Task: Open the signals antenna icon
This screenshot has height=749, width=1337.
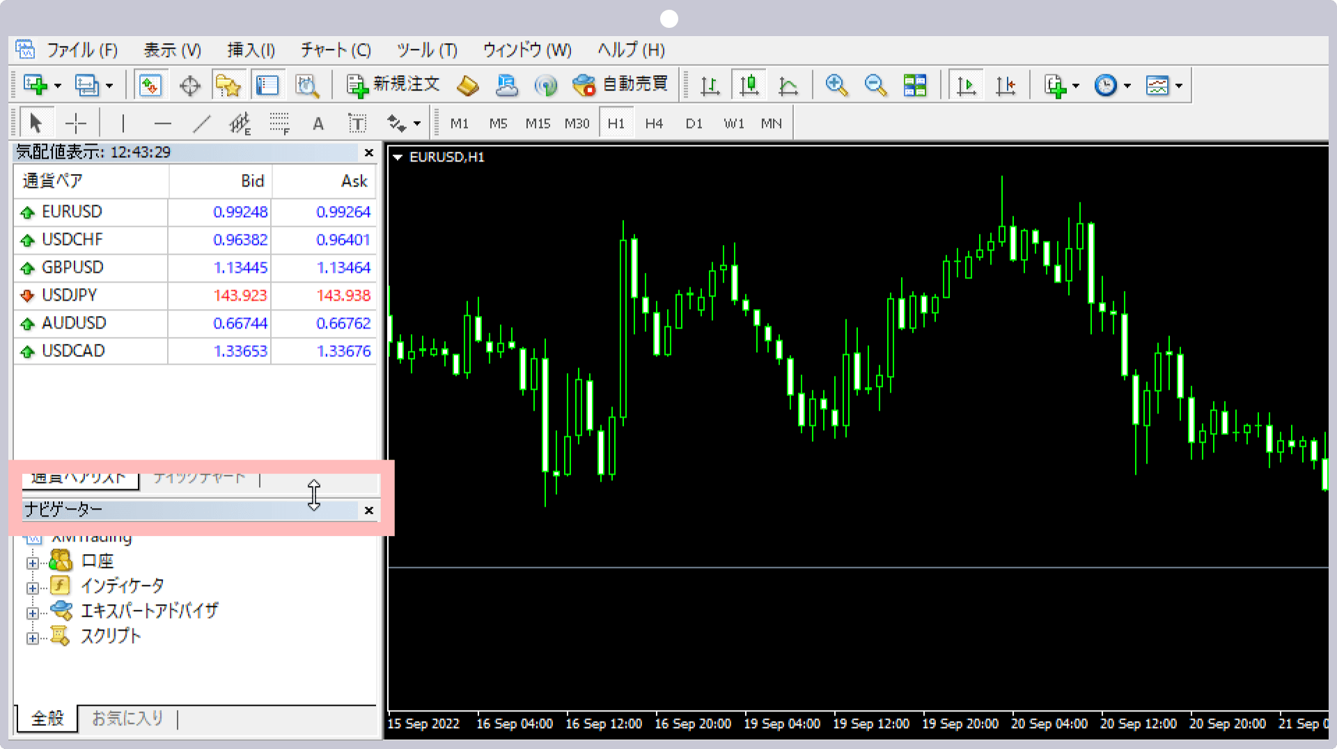Action: [546, 86]
